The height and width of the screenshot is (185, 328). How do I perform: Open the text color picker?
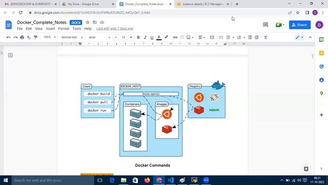[159, 38]
